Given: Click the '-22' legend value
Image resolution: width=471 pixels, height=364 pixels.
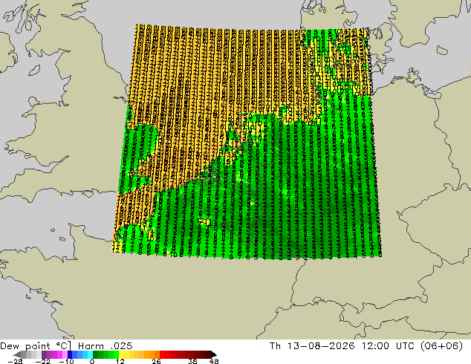Looking at the screenshot, I should pyautogui.click(x=42, y=361).
